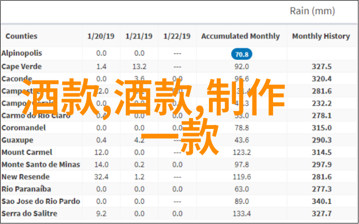The image size is (359, 224).
Task: Select the Monte Santo de Minas county
Action: [41, 165]
